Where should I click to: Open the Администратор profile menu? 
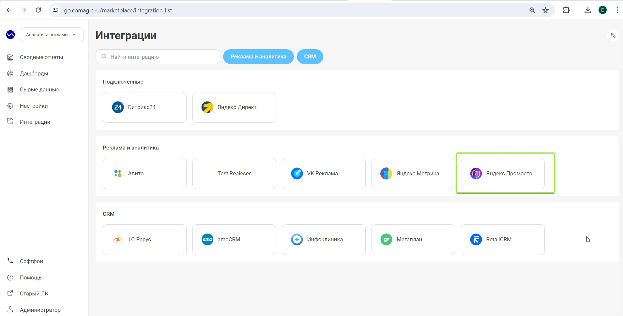coord(40,310)
